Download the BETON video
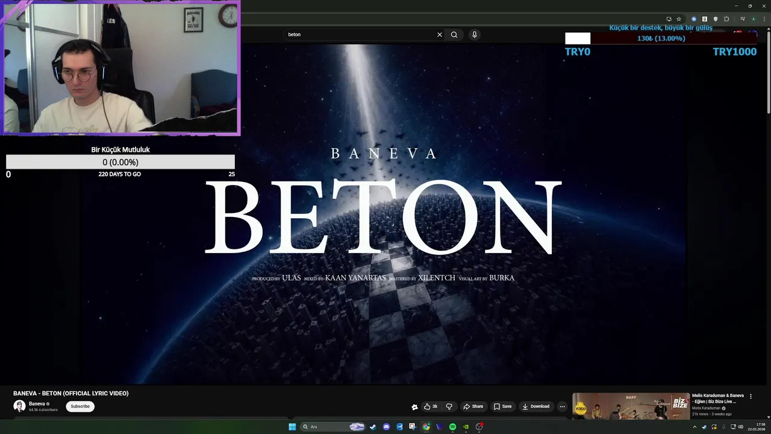Image resolution: width=771 pixels, height=434 pixels. point(535,406)
